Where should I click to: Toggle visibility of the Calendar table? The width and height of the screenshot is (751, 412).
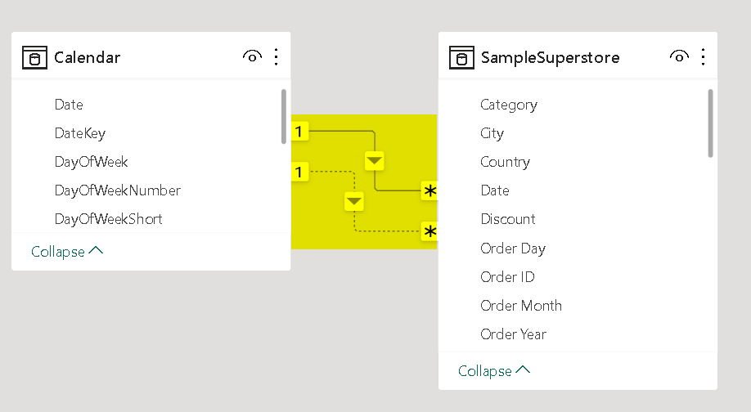(x=252, y=56)
